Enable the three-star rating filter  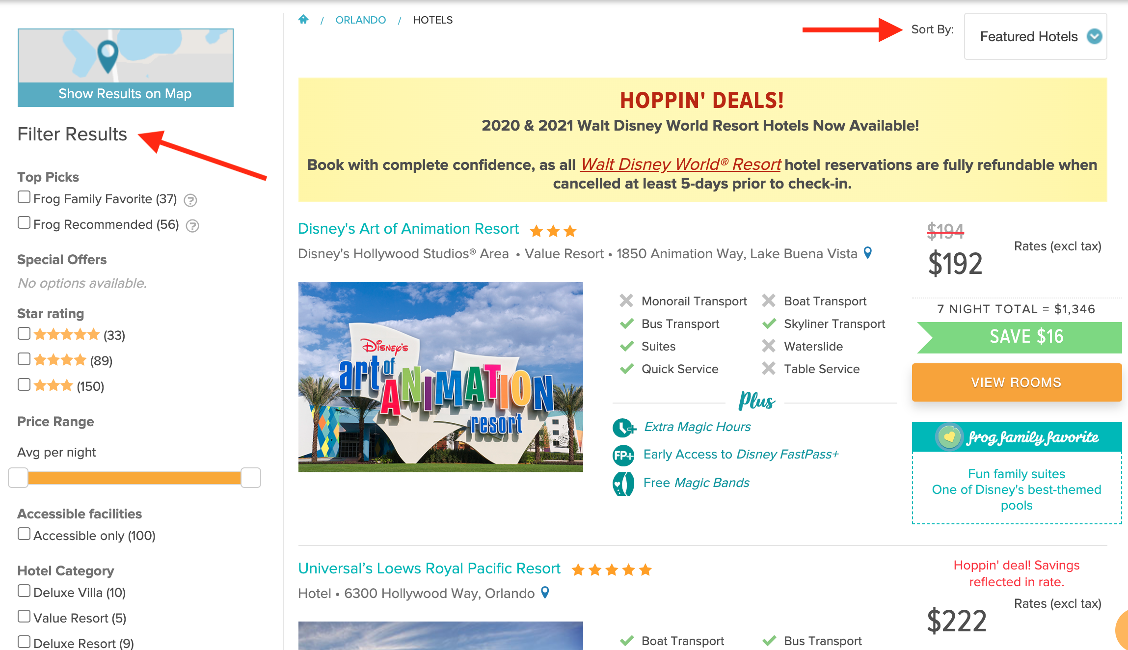point(24,385)
